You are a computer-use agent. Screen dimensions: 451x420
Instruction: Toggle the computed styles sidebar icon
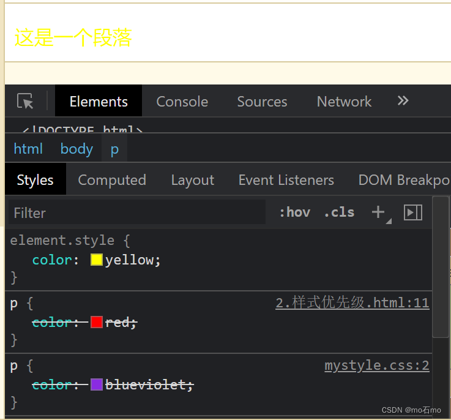click(x=413, y=212)
